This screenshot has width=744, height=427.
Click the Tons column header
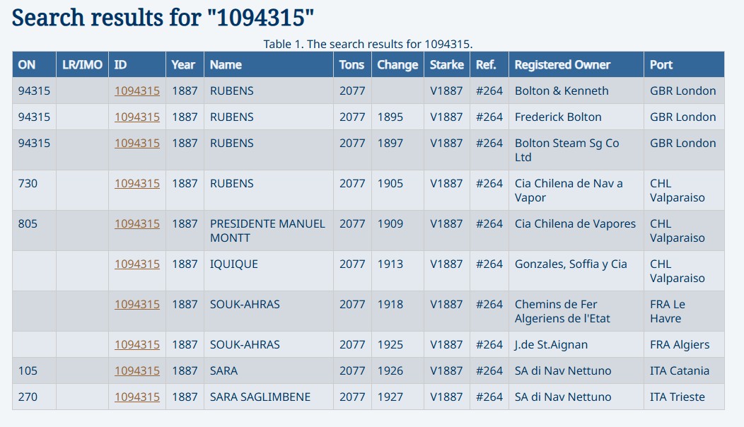coord(351,64)
